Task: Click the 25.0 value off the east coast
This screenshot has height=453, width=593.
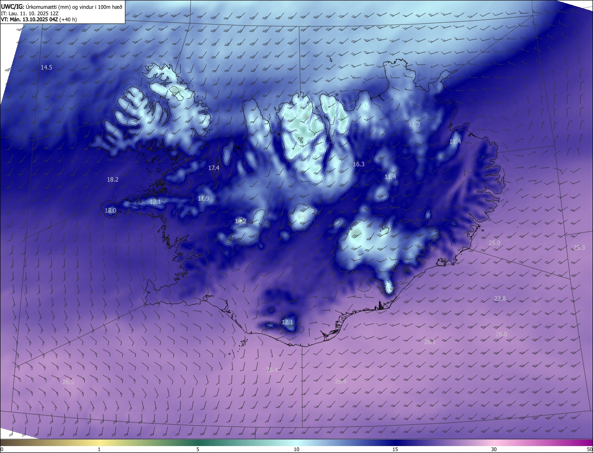Action: click(494, 243)
